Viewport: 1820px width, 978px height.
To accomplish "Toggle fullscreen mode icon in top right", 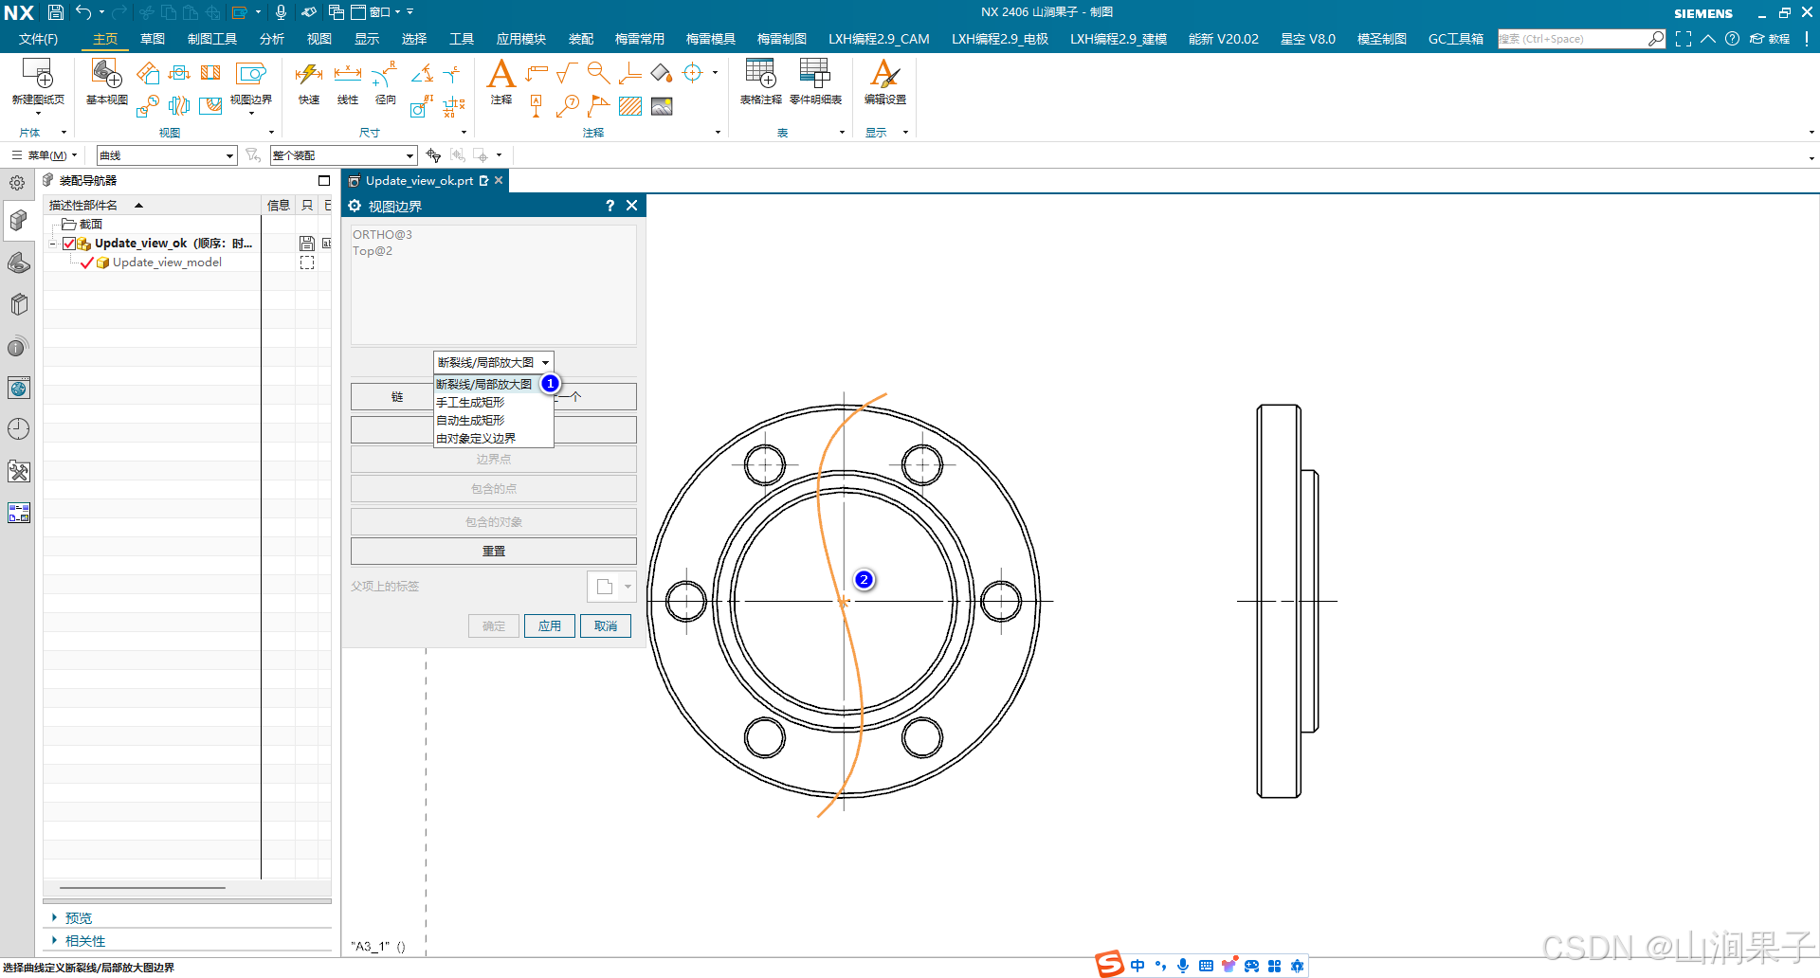I will pyautogui.click(x=1683, y=39).
